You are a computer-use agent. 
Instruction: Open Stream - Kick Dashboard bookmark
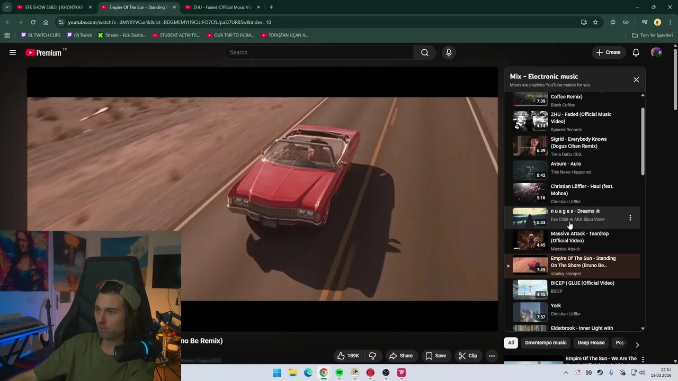pos(122,35)
